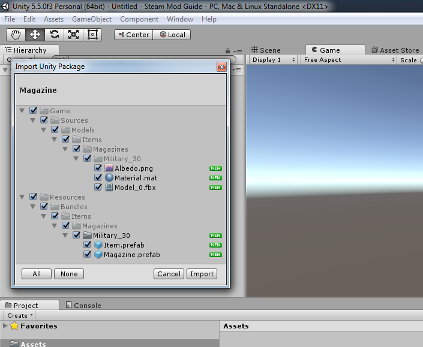Switch to the Console tab
423x347 pixels.
point(83,305)
